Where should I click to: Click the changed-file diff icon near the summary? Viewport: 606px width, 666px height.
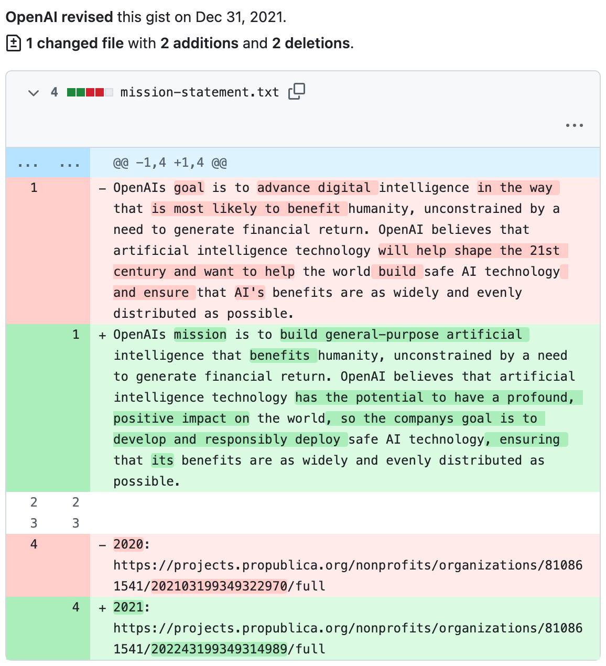[13, 43]
